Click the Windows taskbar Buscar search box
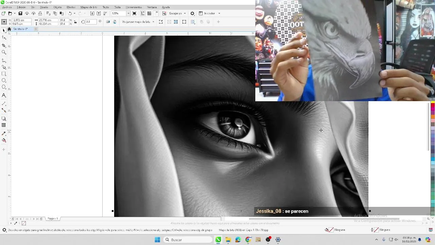The height and width of the screenshot is (245, 435). click(188, 240)
